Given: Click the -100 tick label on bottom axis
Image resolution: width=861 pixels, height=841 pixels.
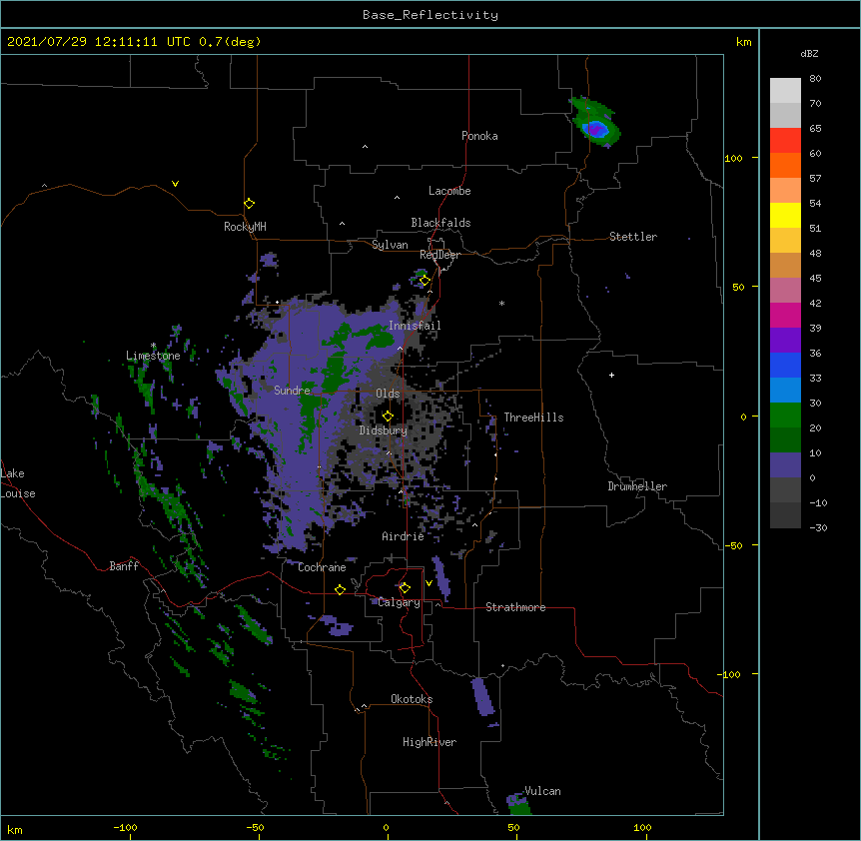Looking at the screenshot, I should [125, 827].
